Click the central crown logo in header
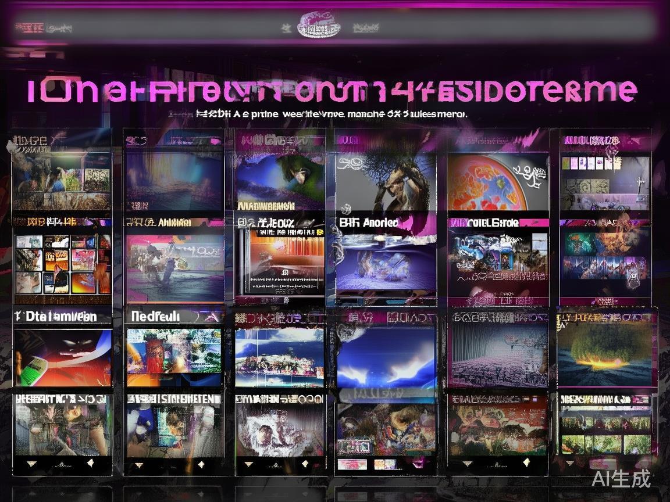Screen dimensions: 670x502 tap(319, 26)
